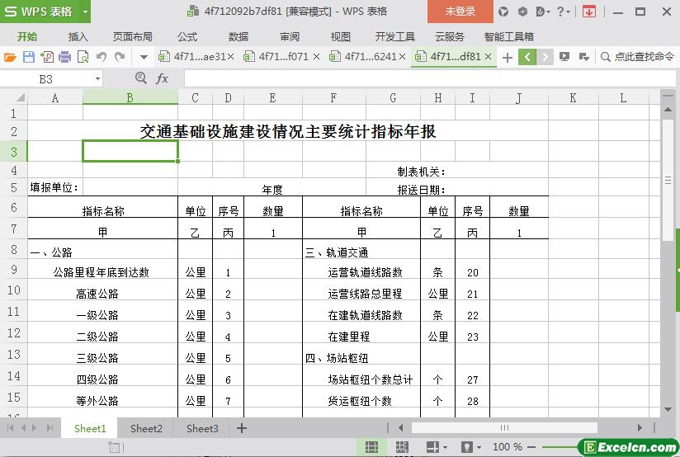Viewport: 680px width, 457px height.
Task: Expand the quick access toolbar dropdown
Action: (144, 57)
